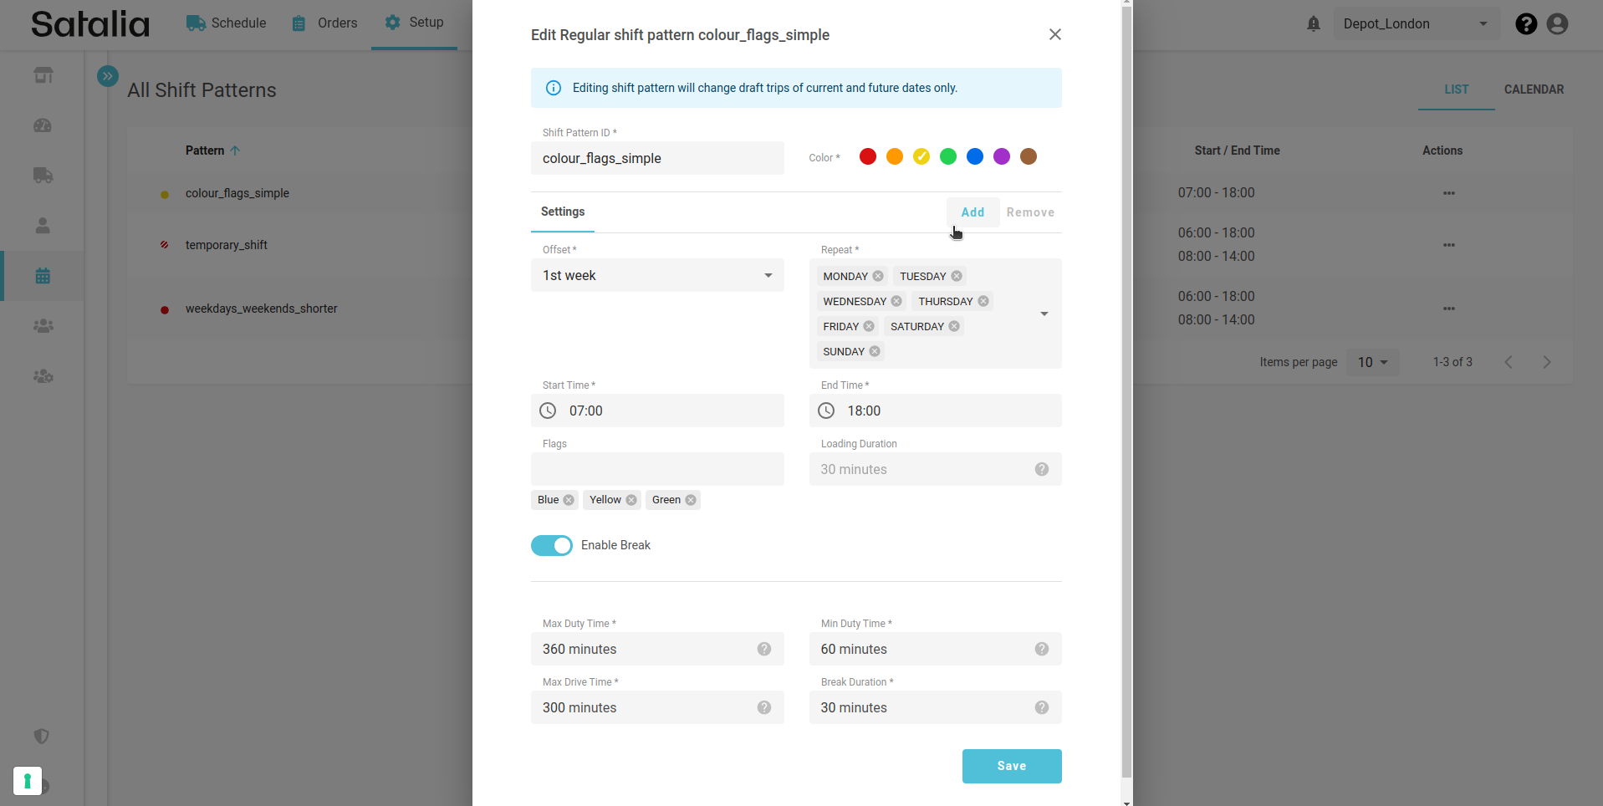Choose the purple color swatch
This screenshot has width=1603, height=806.
coord(1002,156)
